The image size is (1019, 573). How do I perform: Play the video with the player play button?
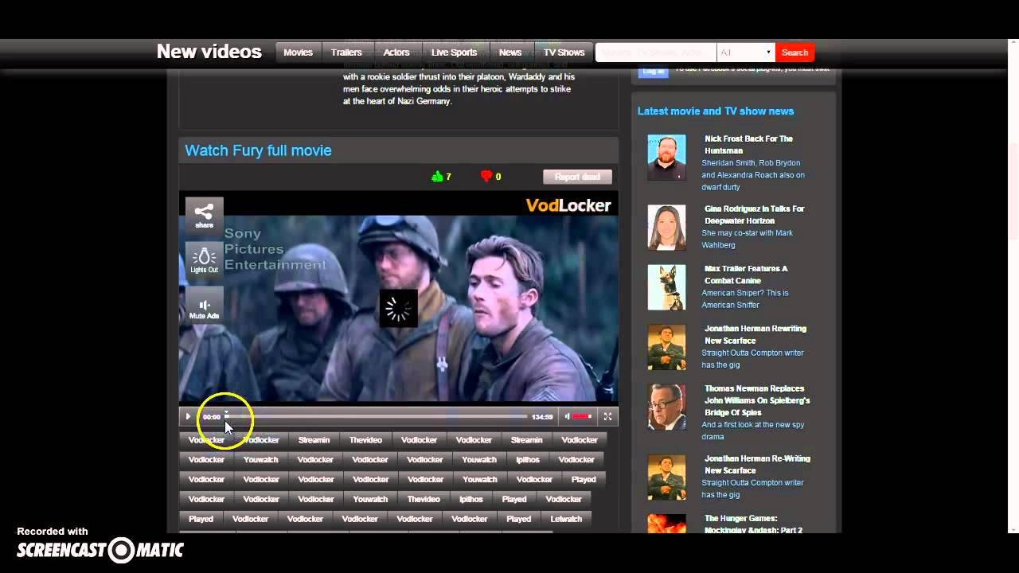[x=188, y=416]
